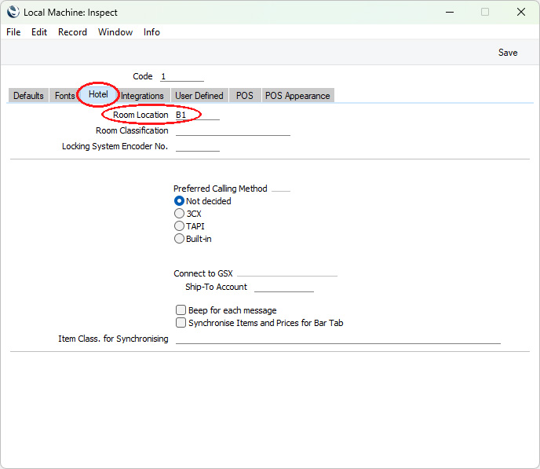Switch to the Integrations tab
Image resolution: width=540 pixels, height=469 pixels.
click(x=142, y=96)
